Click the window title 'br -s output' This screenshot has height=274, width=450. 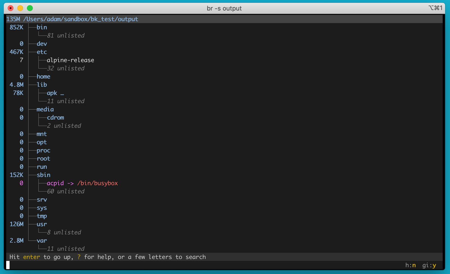224,8
